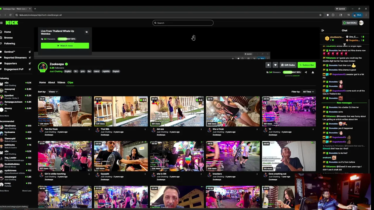Image resolution: width=374 pixels, height=210 pixels.
Task: Select the Clips tab
Action: pyautogui.click(x=70, y=83)
